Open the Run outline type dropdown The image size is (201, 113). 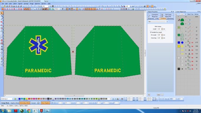pos(167,22)
